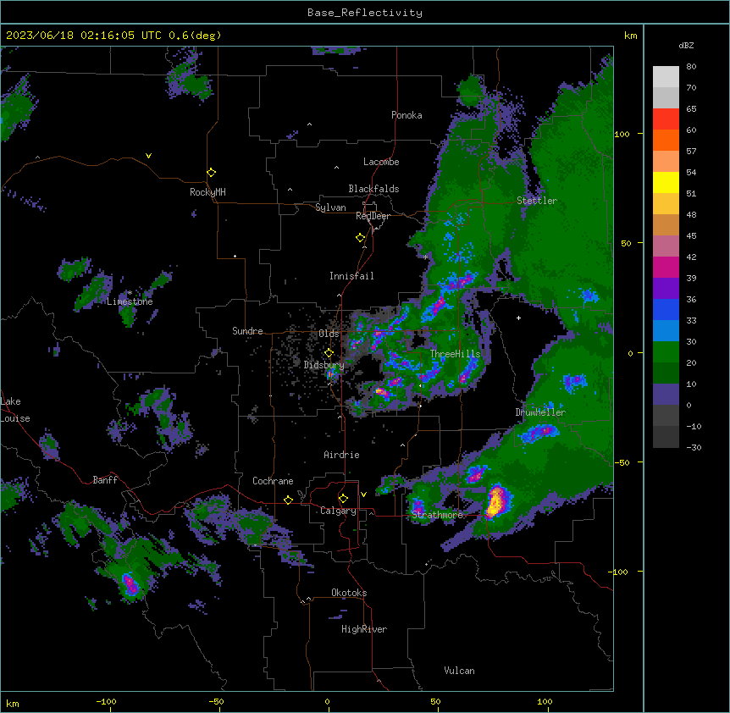Select the orange 60–57 dBZ legend swatch
Viewport: 730px width, 713px height.
tap(666, 140)
